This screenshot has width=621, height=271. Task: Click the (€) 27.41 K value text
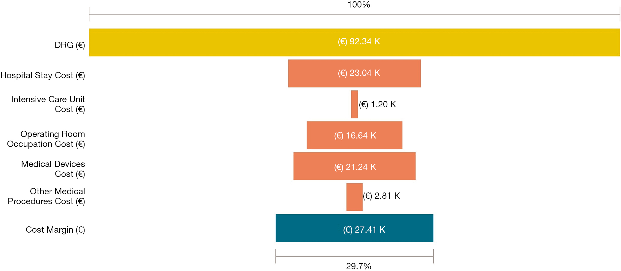[x=364, y=230]
